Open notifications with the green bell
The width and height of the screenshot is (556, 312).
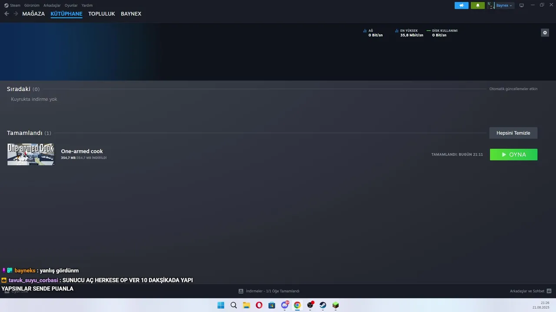point(478,5)
